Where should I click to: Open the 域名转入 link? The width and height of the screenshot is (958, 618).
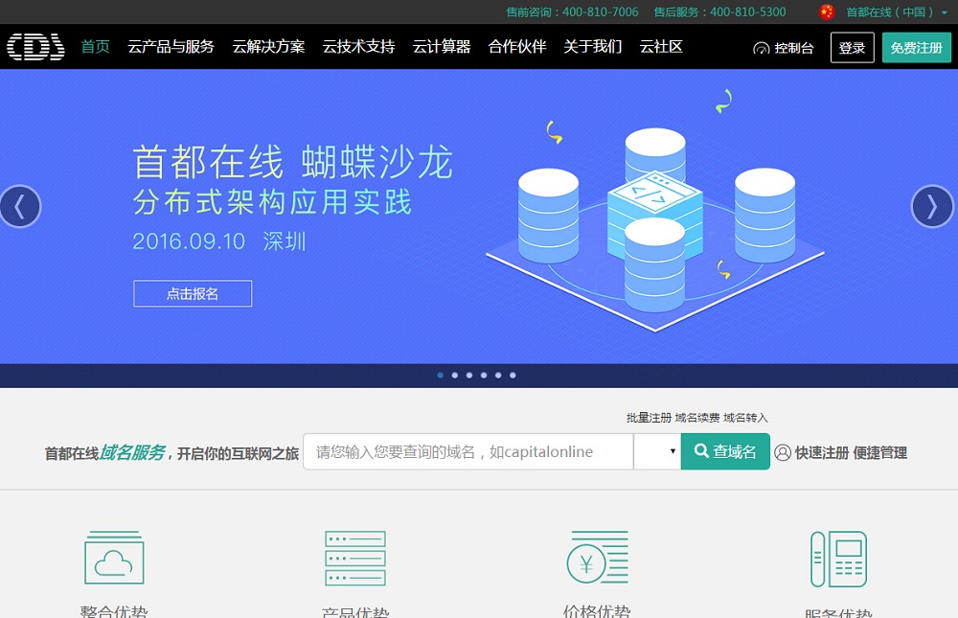coord(745,418)
